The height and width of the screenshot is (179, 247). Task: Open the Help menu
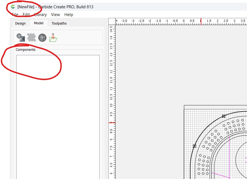click(69, 15)
